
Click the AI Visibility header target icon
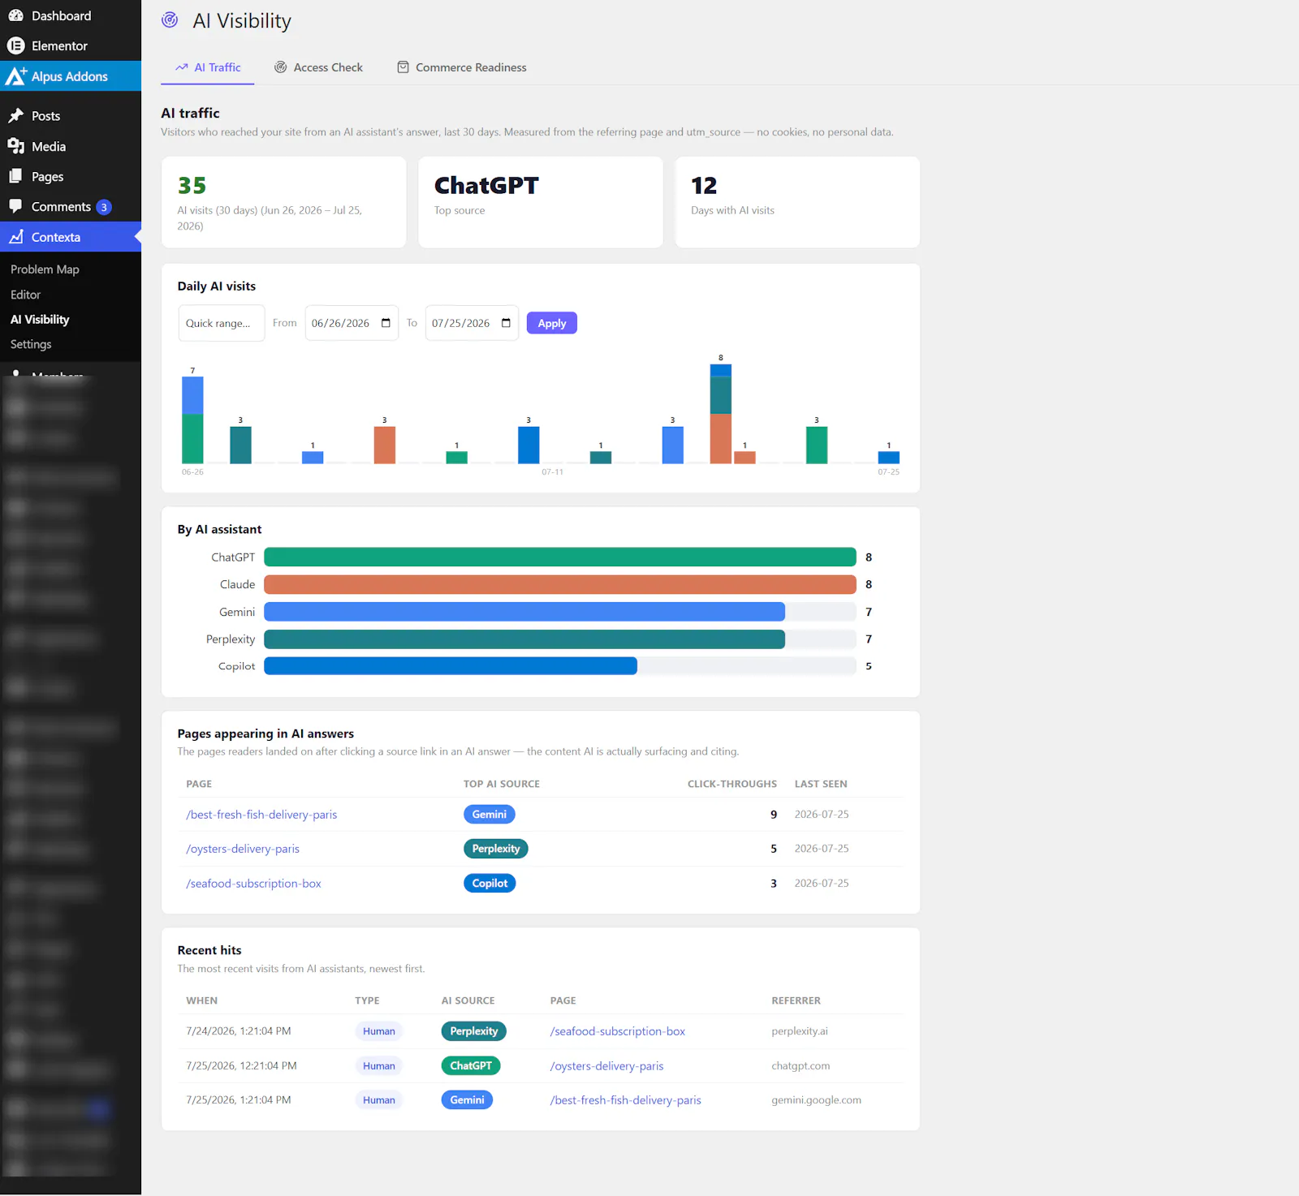(x=170, y=20)
